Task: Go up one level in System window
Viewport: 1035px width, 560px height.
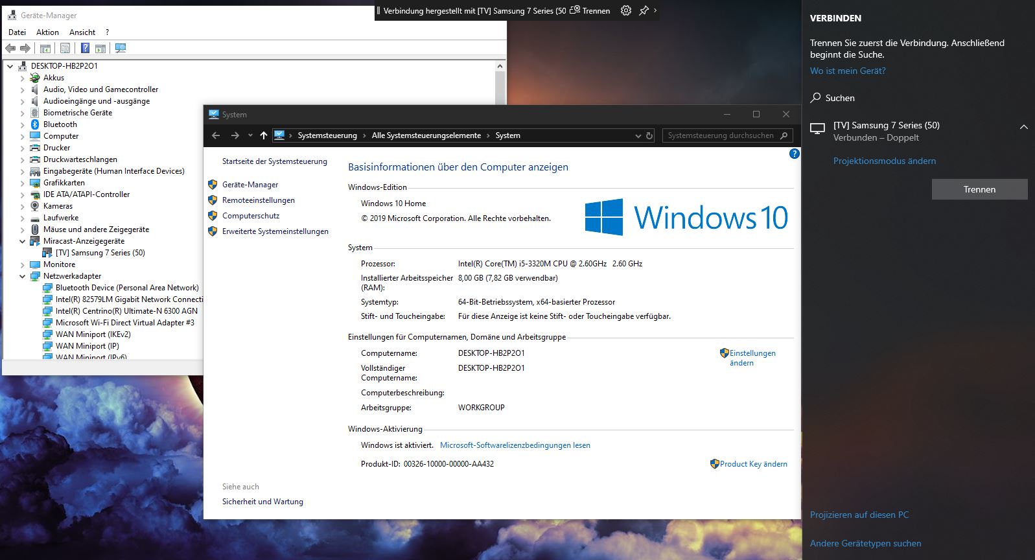Action: pos(263,135)
